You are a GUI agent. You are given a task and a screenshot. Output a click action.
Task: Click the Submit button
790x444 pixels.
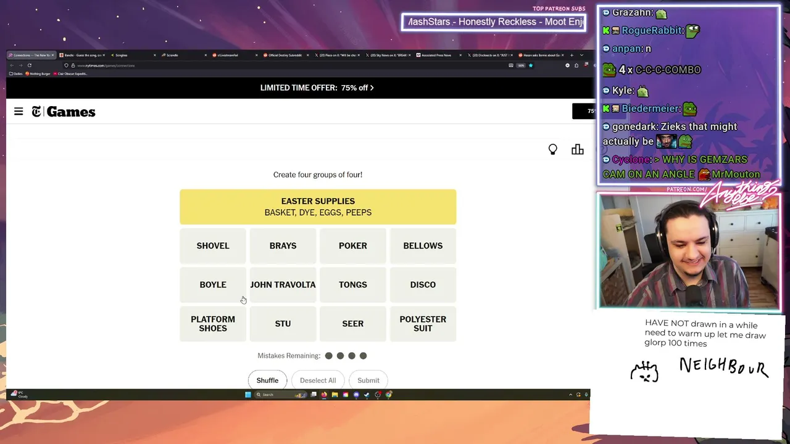pyautogui.click(x=368, y=380)
